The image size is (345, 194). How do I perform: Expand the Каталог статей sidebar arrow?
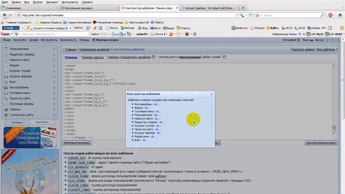click(x=54, y=71)
